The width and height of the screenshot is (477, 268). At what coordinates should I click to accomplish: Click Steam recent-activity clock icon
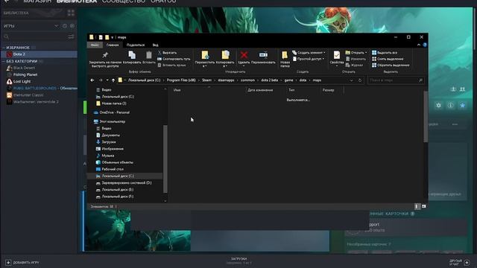pos(65,26)
